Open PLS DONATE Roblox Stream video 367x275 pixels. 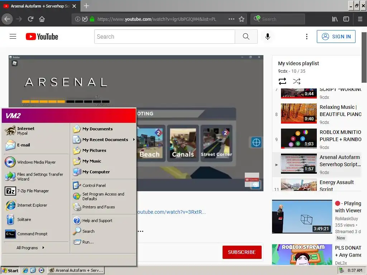tap(317, 255)
